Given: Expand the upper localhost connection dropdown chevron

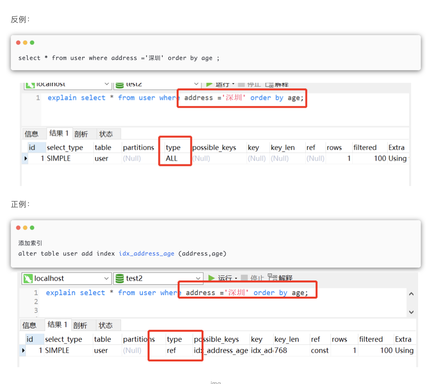Looking at the screenshot, I should point(107,84).
